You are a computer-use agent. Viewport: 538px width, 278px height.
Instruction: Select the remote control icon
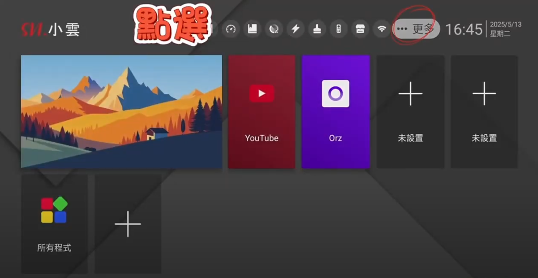(339, 30)
